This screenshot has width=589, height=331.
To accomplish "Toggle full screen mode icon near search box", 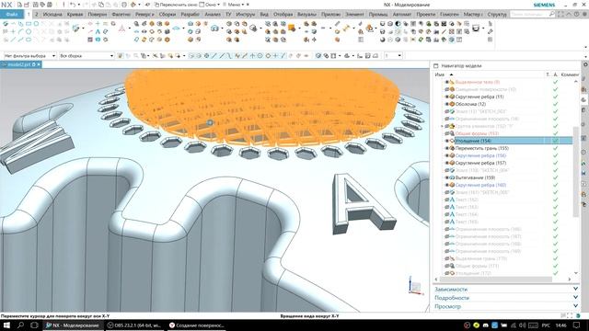I will (x=560, y=15).
